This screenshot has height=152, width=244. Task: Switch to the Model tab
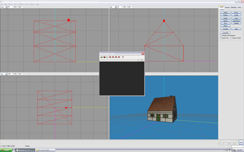click(x=221, y=7)
